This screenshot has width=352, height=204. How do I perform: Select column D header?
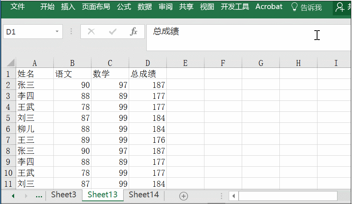[148, 63]
